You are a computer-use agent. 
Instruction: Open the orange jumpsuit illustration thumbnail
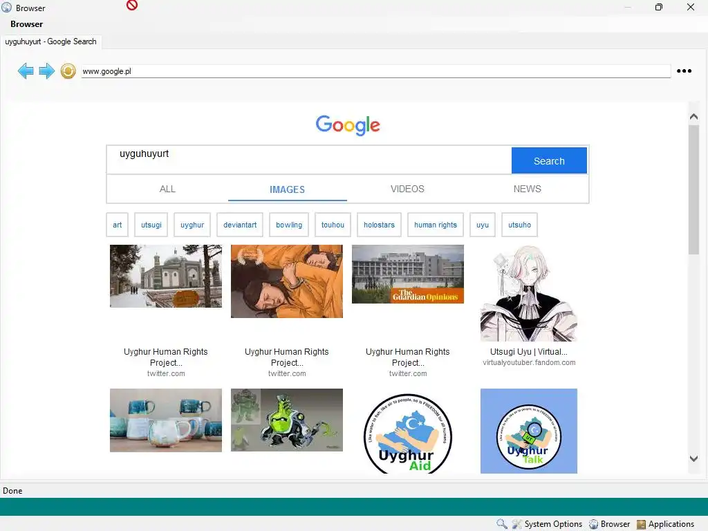tap(287, 281)
